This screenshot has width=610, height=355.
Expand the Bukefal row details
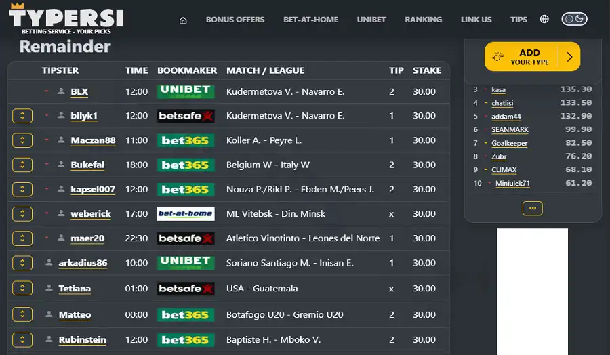(x=22, y=165)
